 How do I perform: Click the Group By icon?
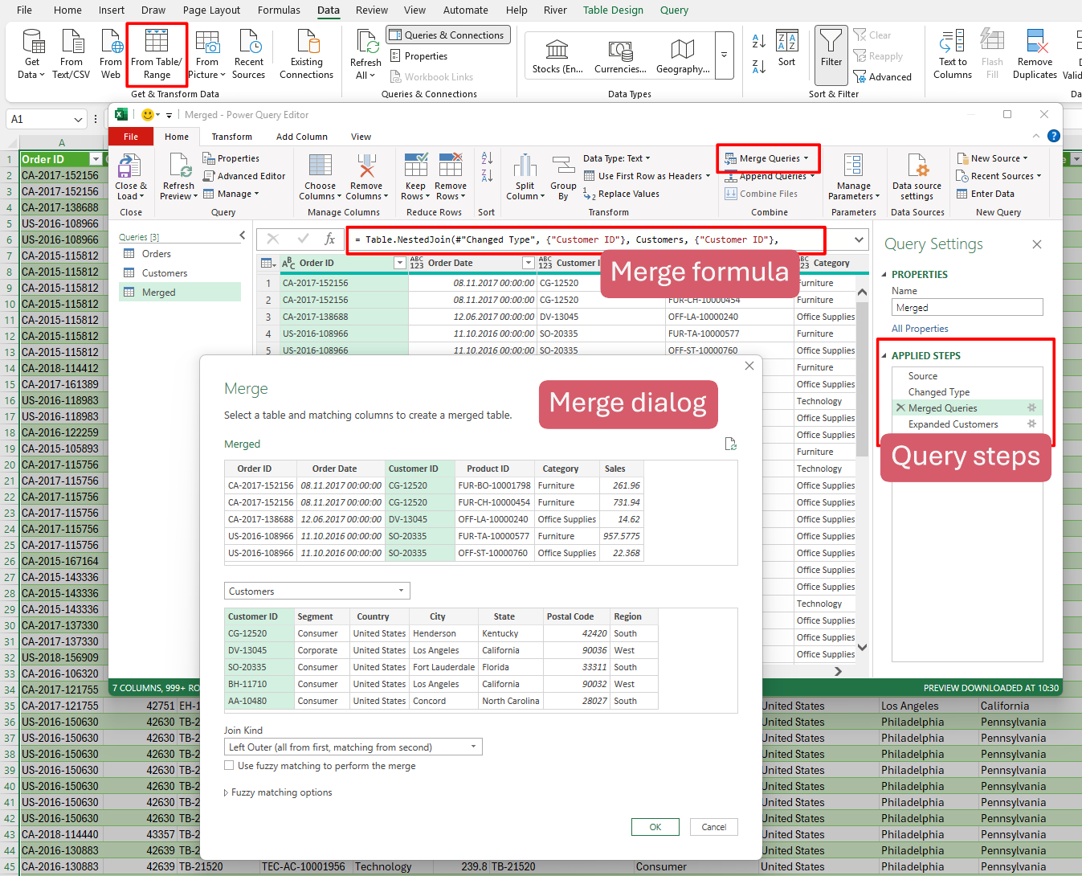pos(563,166)
